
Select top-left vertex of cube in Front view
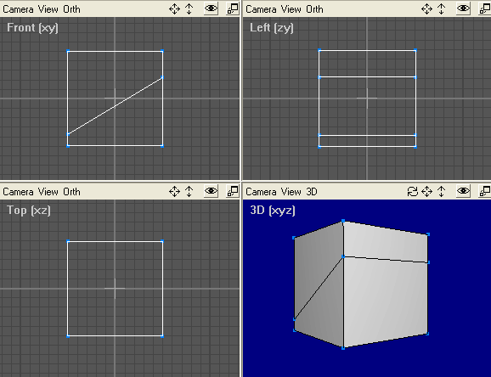point(68,51)
